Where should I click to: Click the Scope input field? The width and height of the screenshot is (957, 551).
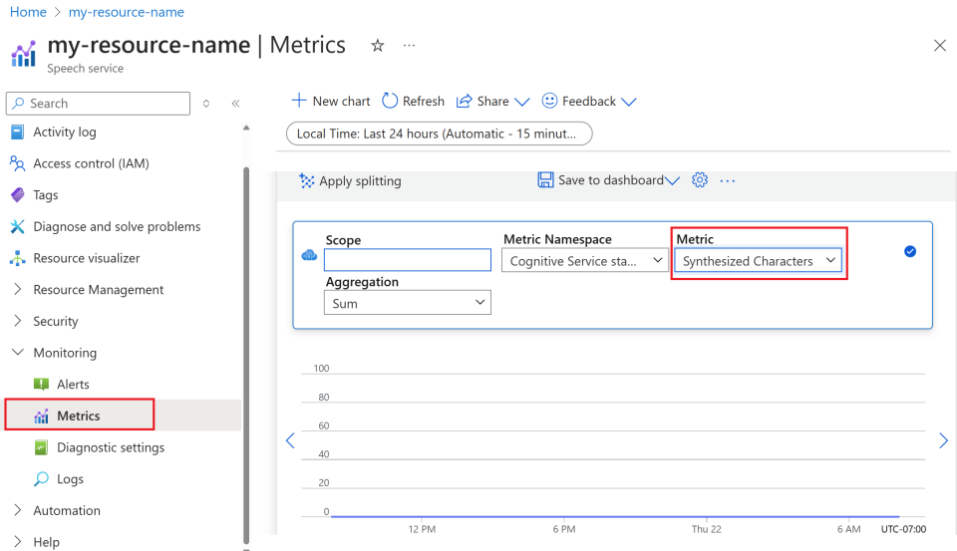click(408, 260)
